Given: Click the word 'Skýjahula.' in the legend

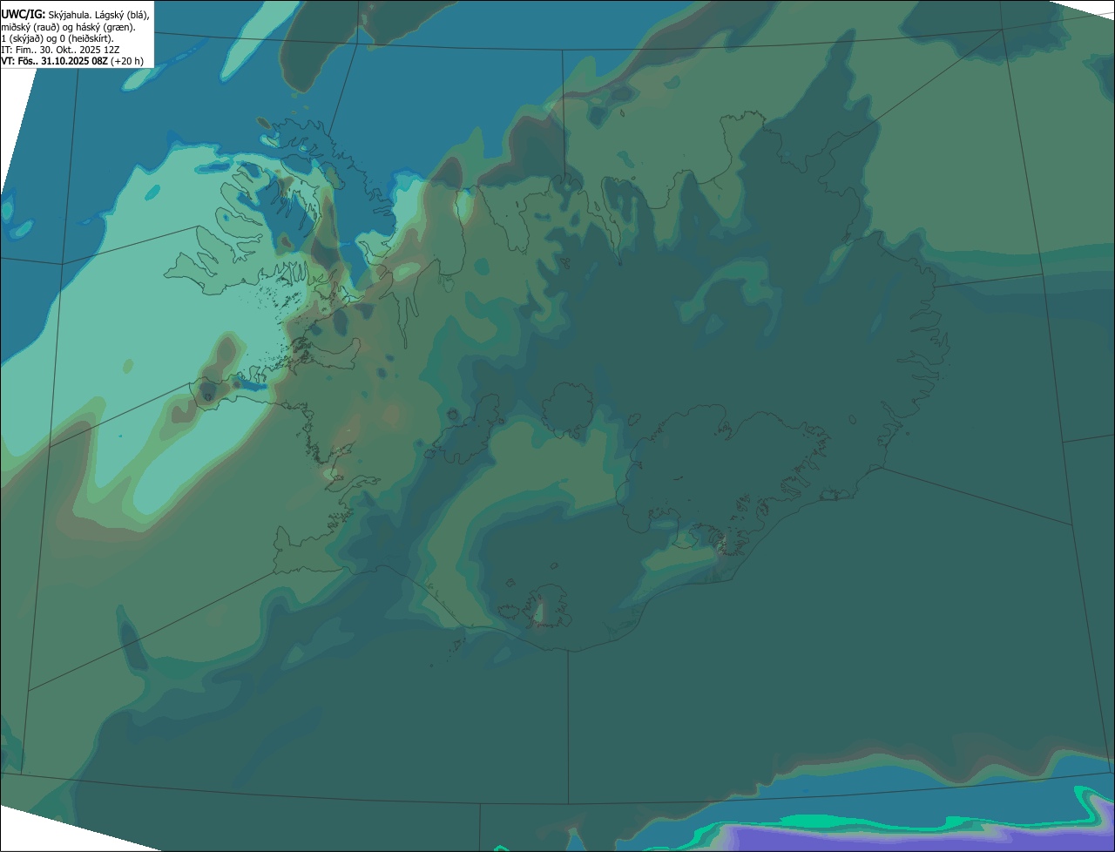Looking at the screenshot, I should click(71, 16).
